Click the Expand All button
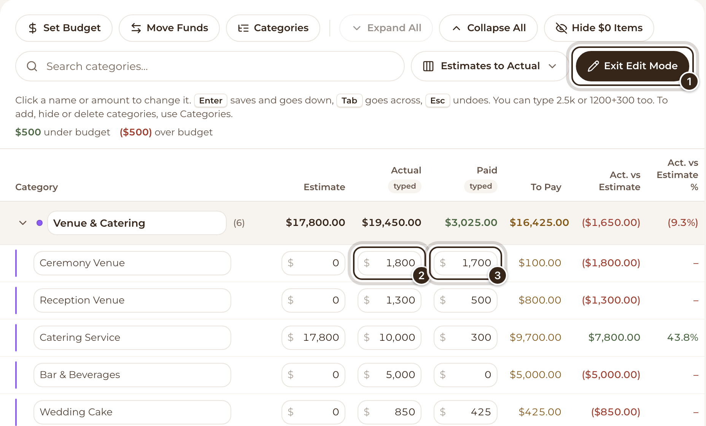Screen dimensions: 706x426 [x=386, y=28]
